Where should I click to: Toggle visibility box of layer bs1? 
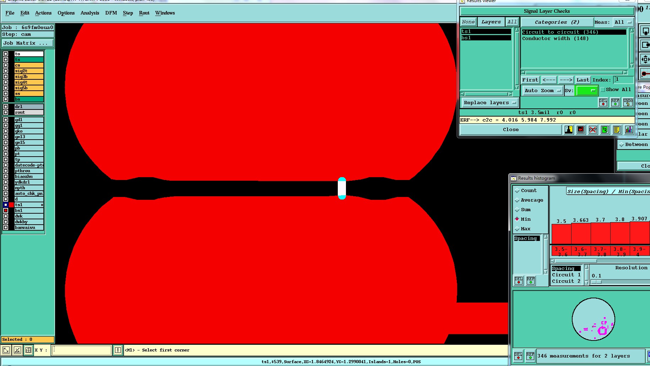(6, 210)
